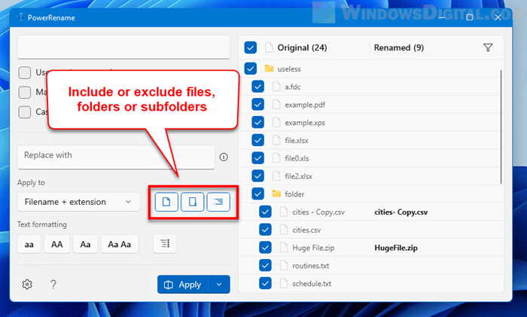Select title case 'Aa' formatting

coord(85,244)
